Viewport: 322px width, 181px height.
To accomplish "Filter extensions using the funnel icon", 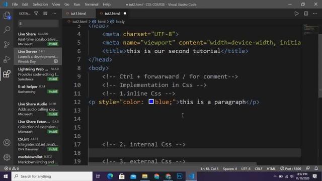I will tap(36, 14).
